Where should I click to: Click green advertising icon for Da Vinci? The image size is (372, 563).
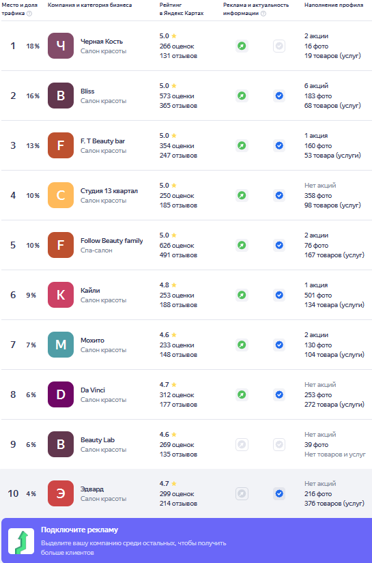(242, 394)
